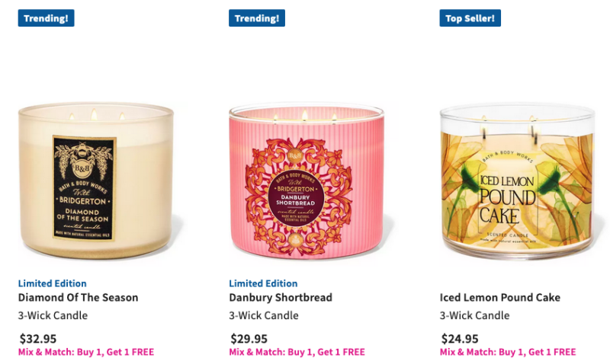
Task: Click the Iced Lemon Pound Cake product title
Action: point(500,297)
